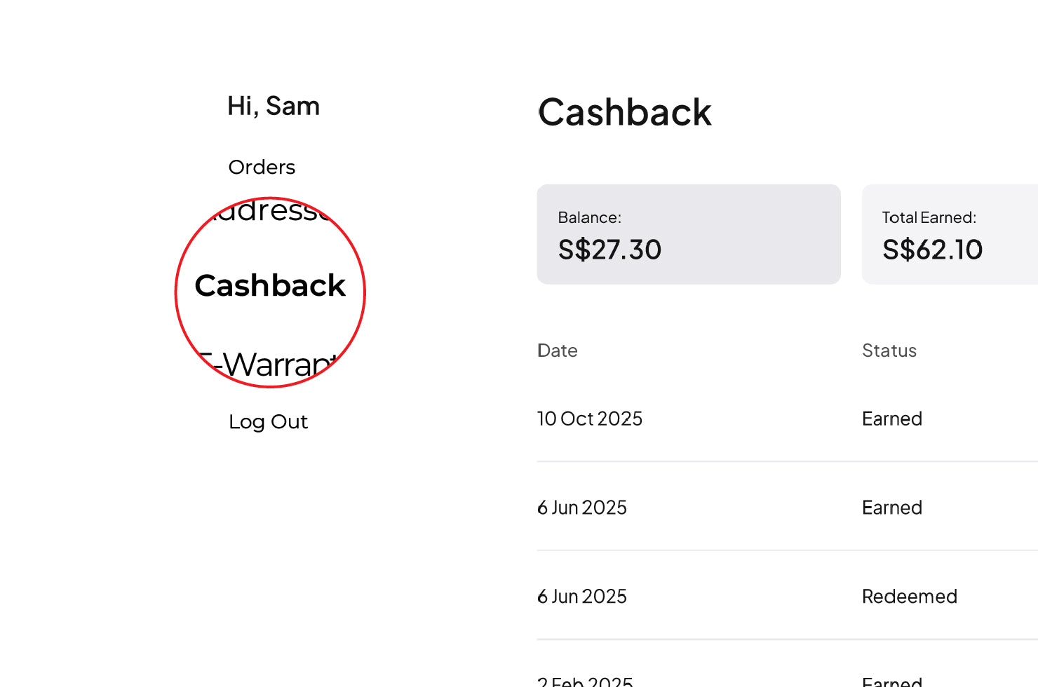Click the Cashback page heading
This screenshot has width=1038, height=687.
[624, 112]
